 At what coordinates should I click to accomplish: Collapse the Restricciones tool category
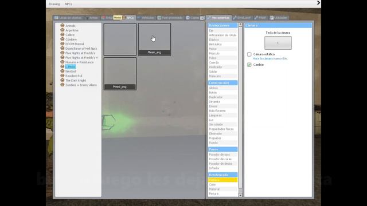(x=222, y=25)
